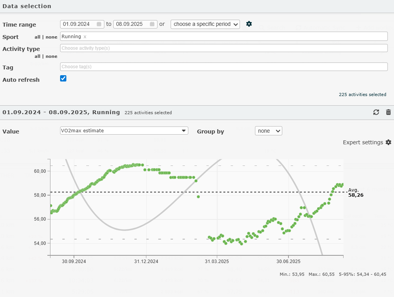The image size is (394, 297).
Task: Open the start date calendar picker icon
Action: click(99, 24)
